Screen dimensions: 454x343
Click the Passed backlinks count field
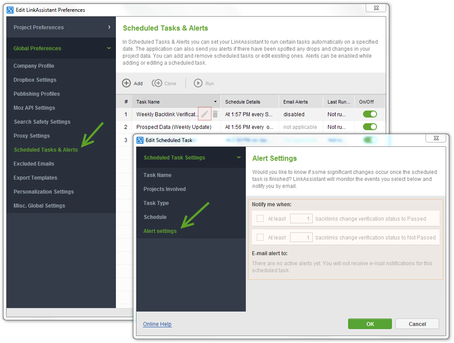(301, 218)
